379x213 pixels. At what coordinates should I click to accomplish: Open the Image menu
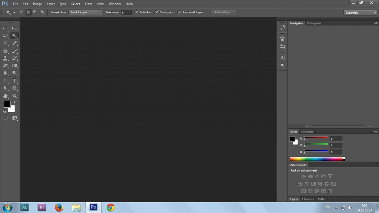point(37,4)
